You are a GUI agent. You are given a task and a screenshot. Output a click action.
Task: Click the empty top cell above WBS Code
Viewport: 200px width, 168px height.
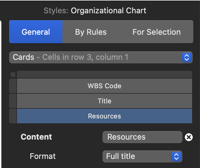pyautogui.click(x=105, y=74)
